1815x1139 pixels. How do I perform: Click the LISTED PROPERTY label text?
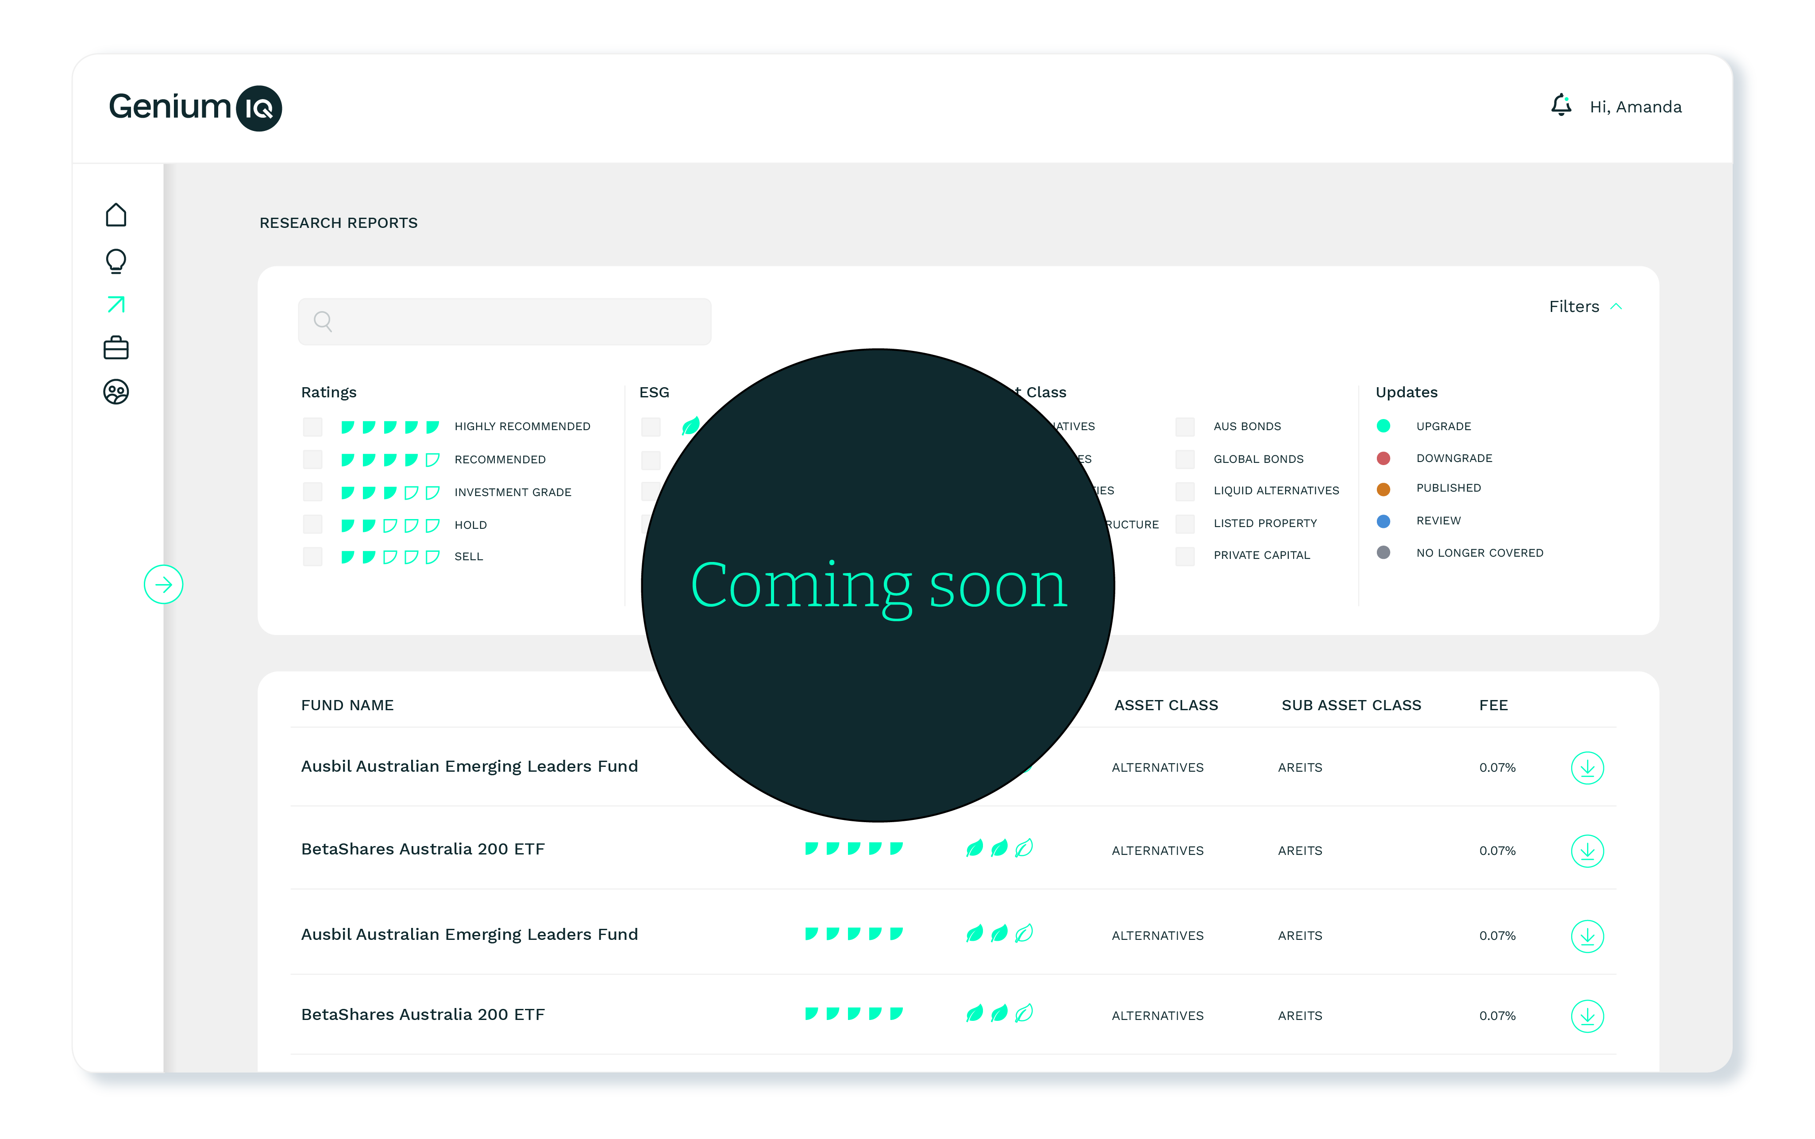tap(1265, 523)
